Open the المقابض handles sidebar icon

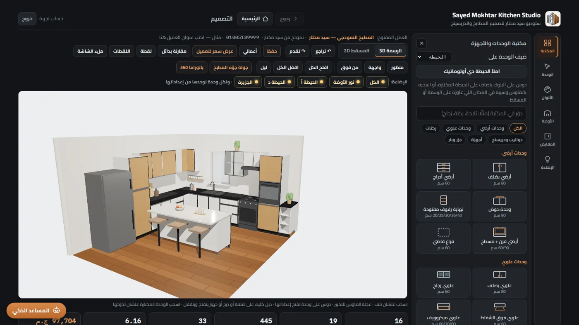(547, 139)
